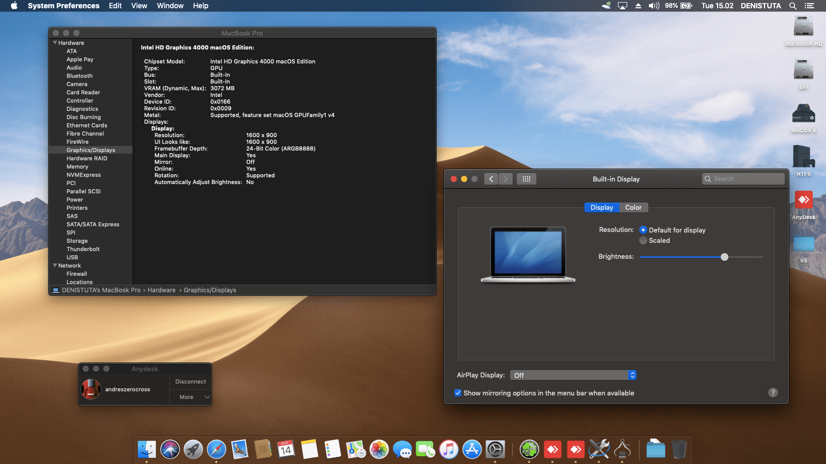Select Graphics/Displays in sidebar list
Image resolution: width=826 pixels, height=464 pixels.
click(x=91, y=150)
